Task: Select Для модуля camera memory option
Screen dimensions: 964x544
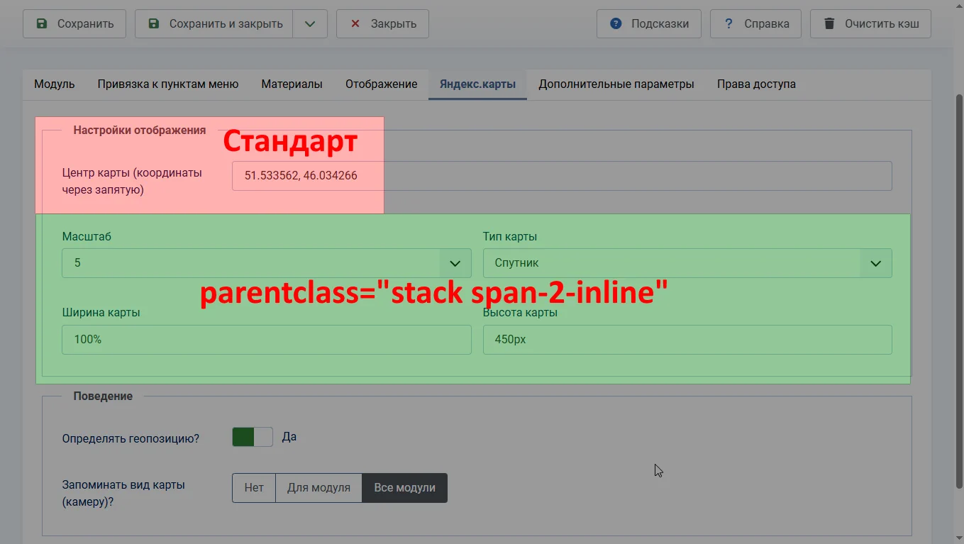Action: [318, 488]
